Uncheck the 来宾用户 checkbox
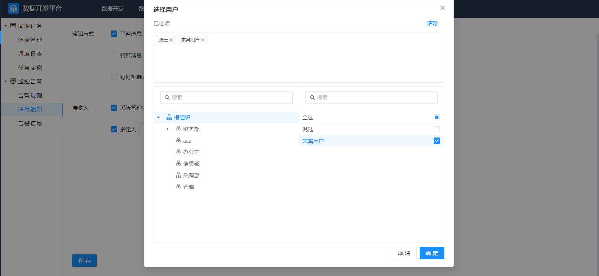 click(436, 141)
